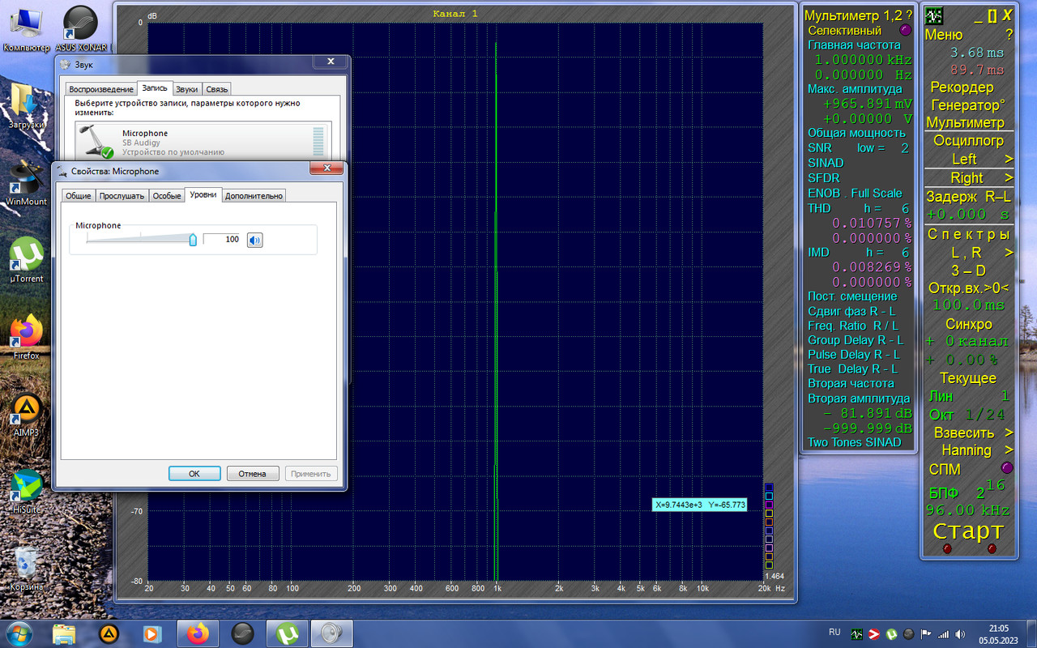This screenshot has height=648, width=1037.
Task: Toggle the right red lamp under Старт
Action: click(x=992, y=548)
